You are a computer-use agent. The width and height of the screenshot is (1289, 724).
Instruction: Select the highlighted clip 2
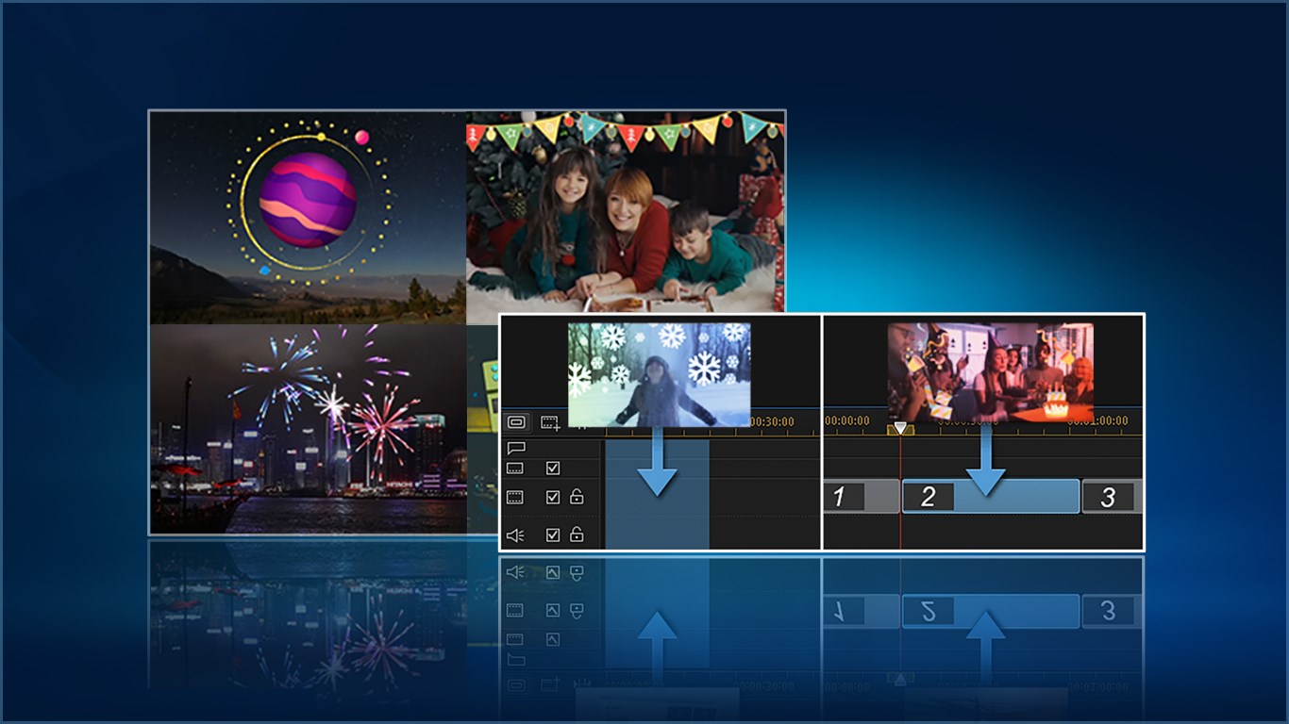(x=991, y=497)
